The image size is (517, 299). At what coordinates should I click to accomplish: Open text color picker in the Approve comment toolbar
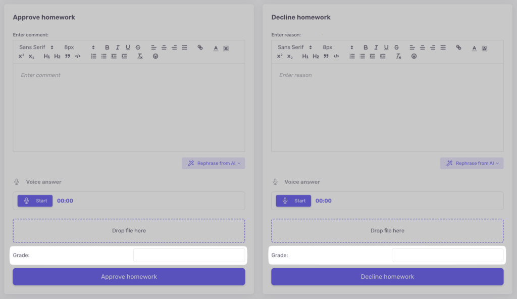coord(216,48)
